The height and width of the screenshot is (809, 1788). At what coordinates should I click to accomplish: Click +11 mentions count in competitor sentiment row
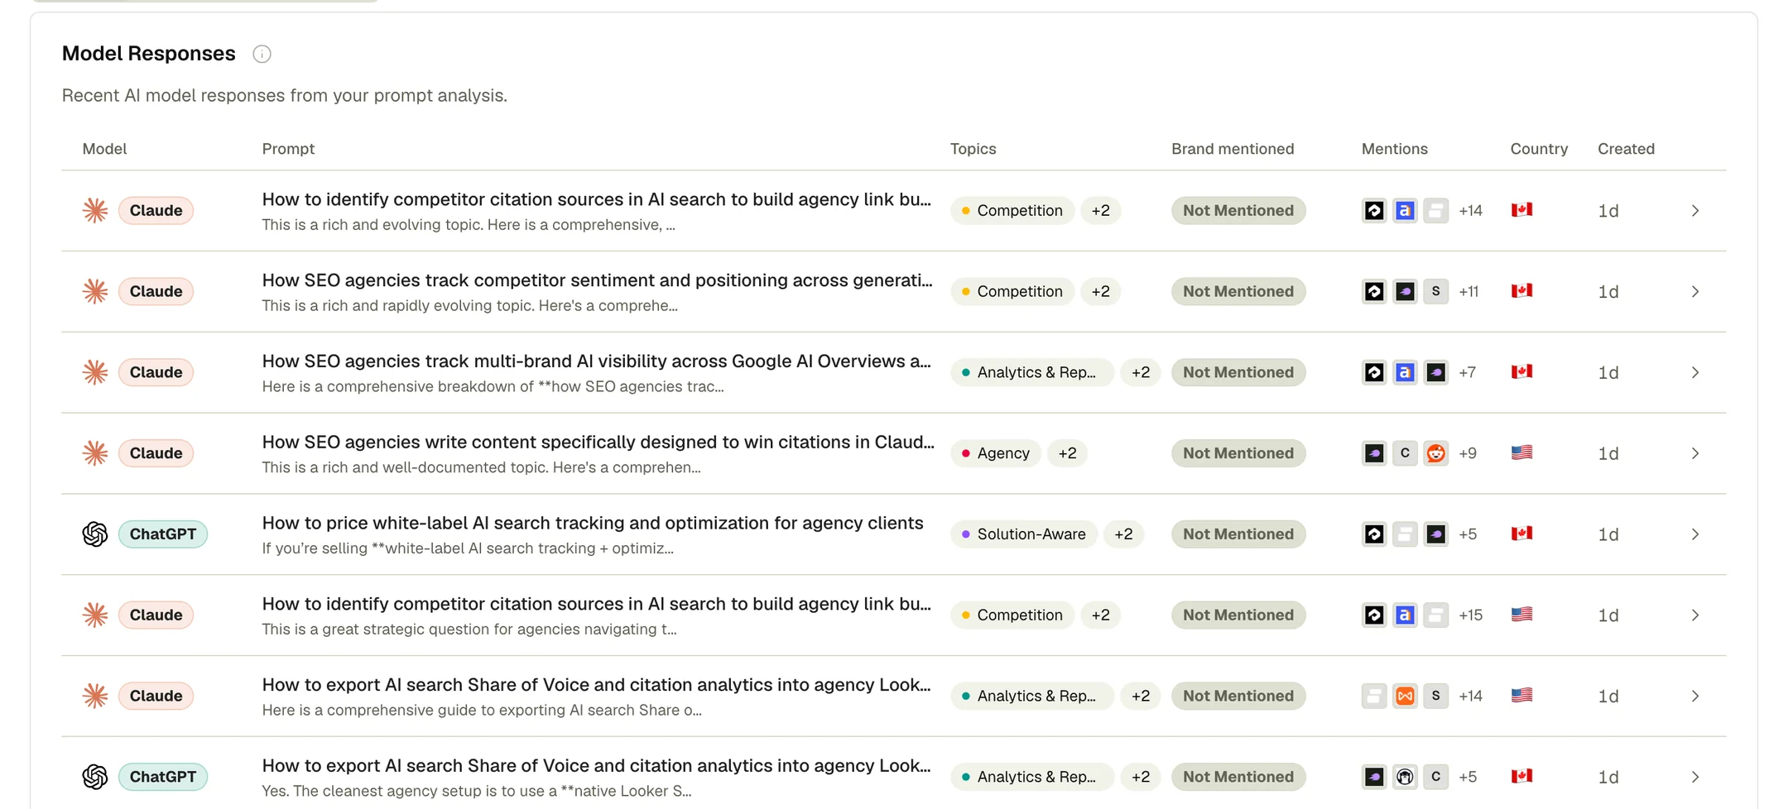coord(1468,291)
